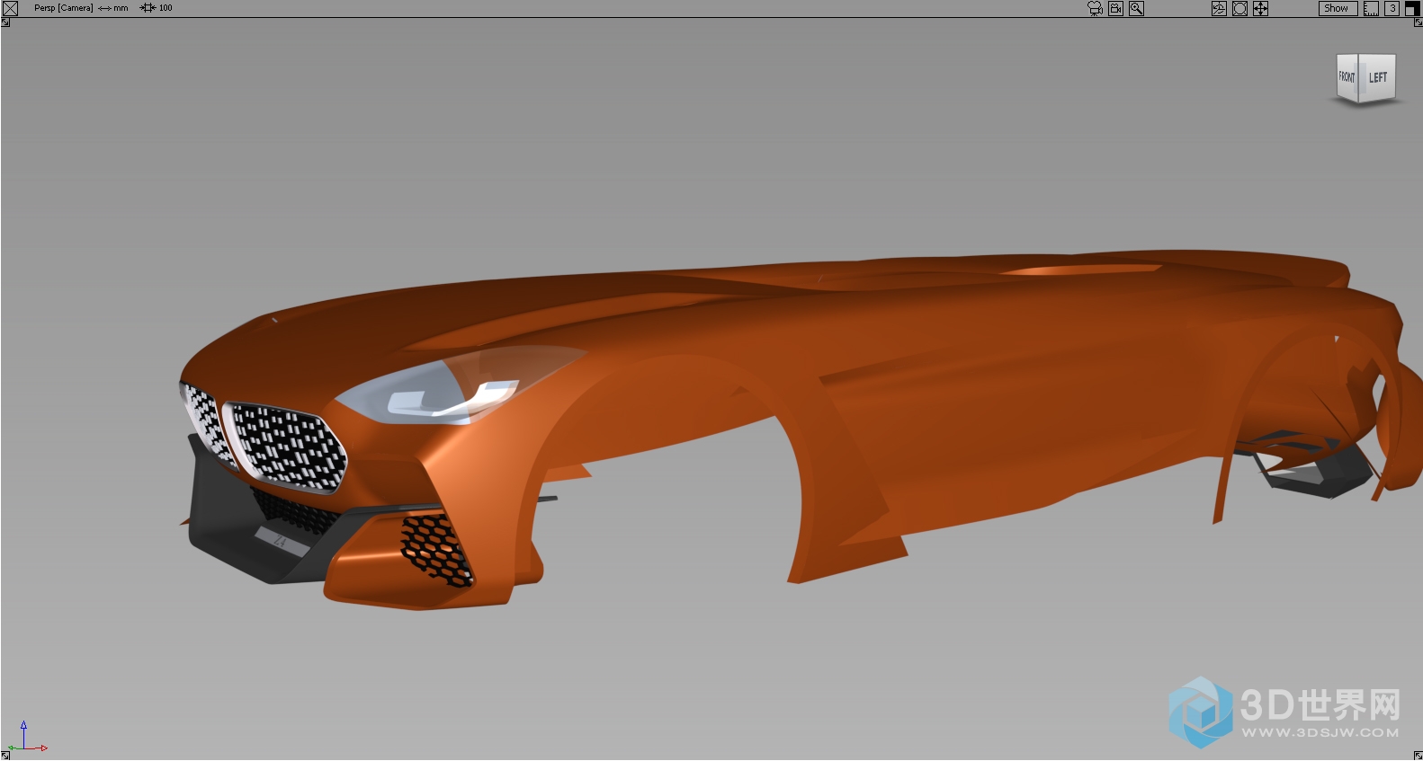The width and height of the screenshot is (1423, 761).
Task: Click the dolly/zoom view icon
Action: 1240,8
